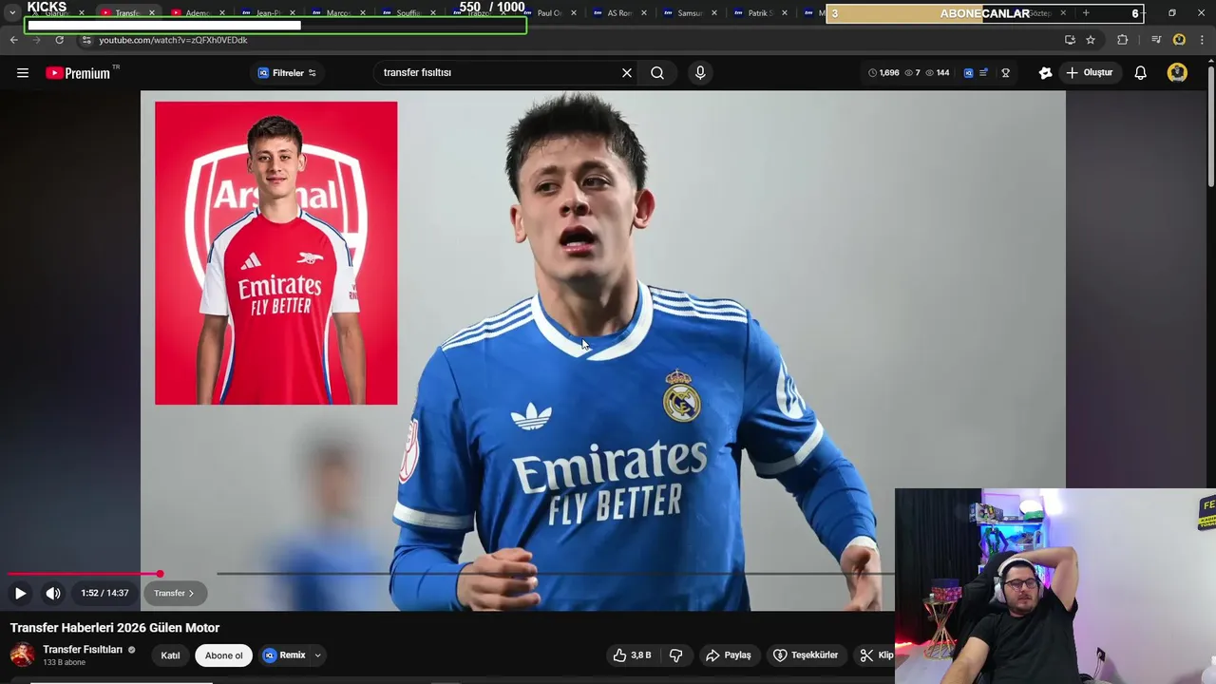Viewport: 1216px width, 684px height.
Task: Open the Transfer Fısıltıları channel avatar
Action: [x=22, y=655]
